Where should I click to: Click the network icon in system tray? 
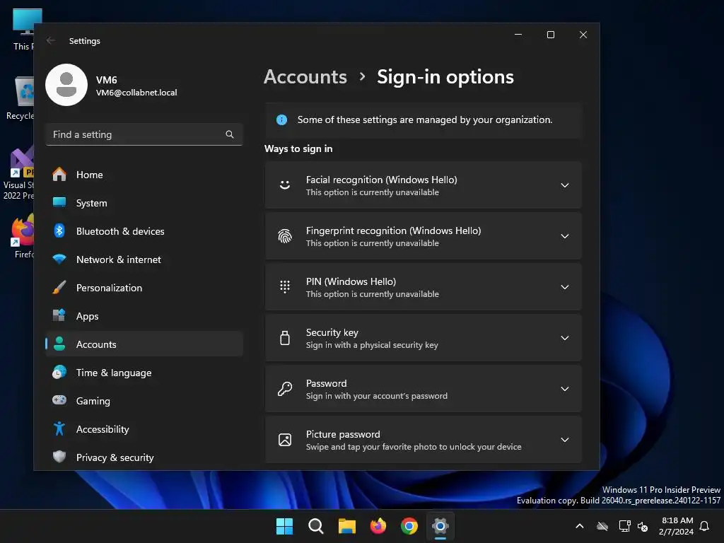624,526
